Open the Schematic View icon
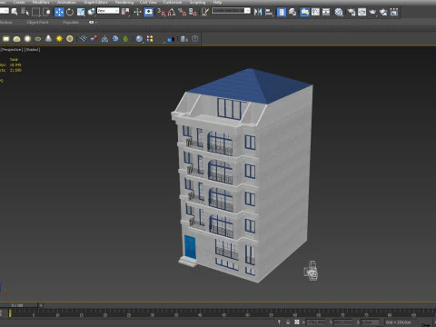 (326, 12)
